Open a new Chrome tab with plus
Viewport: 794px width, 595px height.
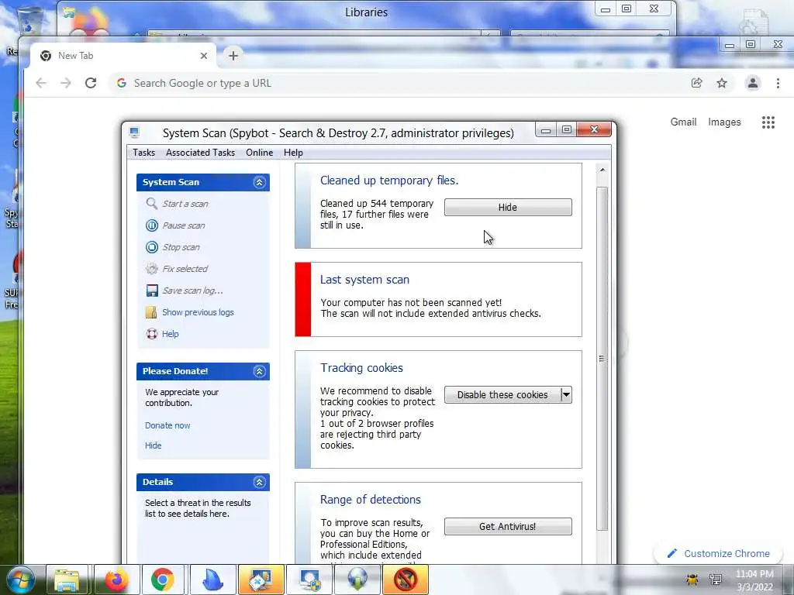click(233, 56)
